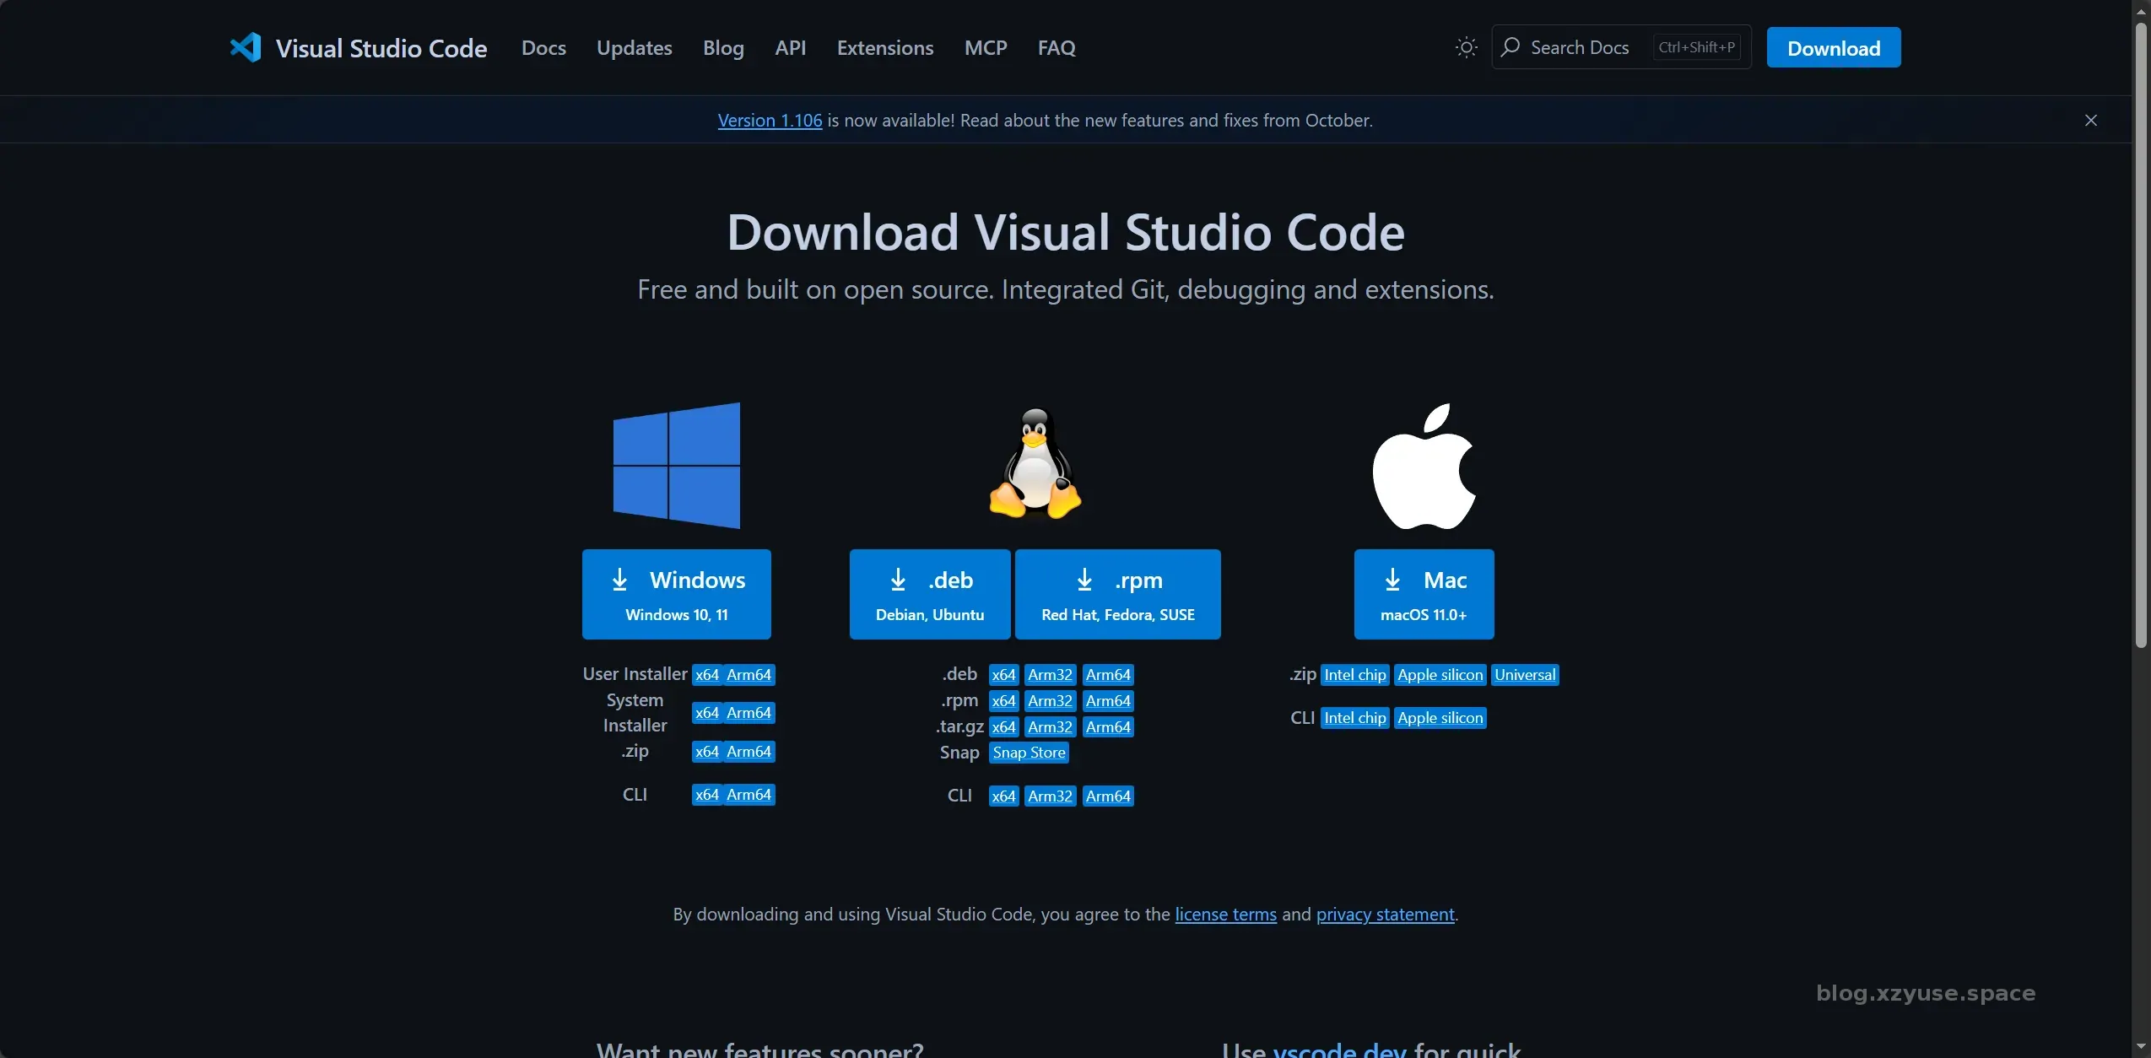
Task: Click the Apple logo icon
Action: [1424, 467]
